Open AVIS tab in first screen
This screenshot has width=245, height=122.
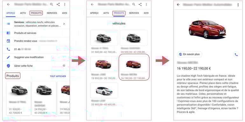point(65,13)
